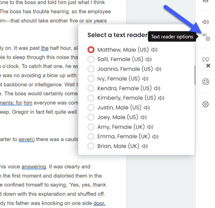Preview the Joanna voice sample

[x=158, y=69]
